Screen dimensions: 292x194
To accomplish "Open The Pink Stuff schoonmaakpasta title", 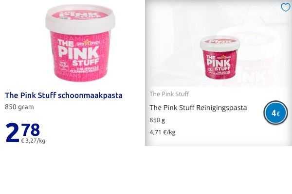I will tap(64, 95).
